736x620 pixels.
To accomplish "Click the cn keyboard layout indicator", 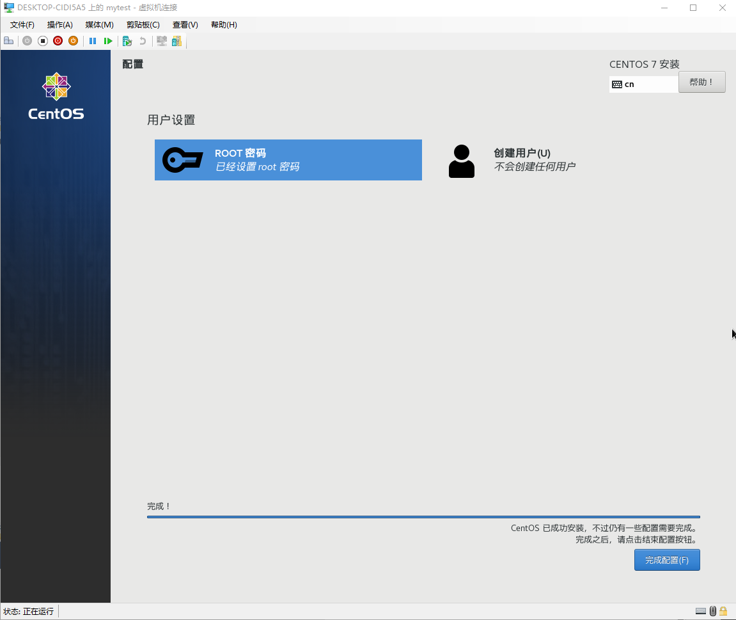I will [643, 84].
